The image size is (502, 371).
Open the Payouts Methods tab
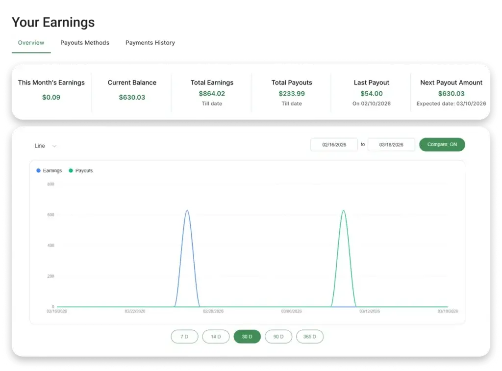point(85,43)
